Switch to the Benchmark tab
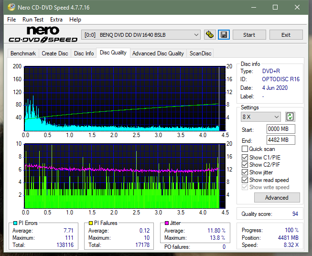This screenshot has height=256, width=312. click(23, 53)
